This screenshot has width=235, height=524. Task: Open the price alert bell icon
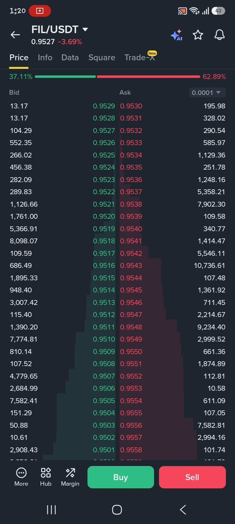click(x=219, y=35)
